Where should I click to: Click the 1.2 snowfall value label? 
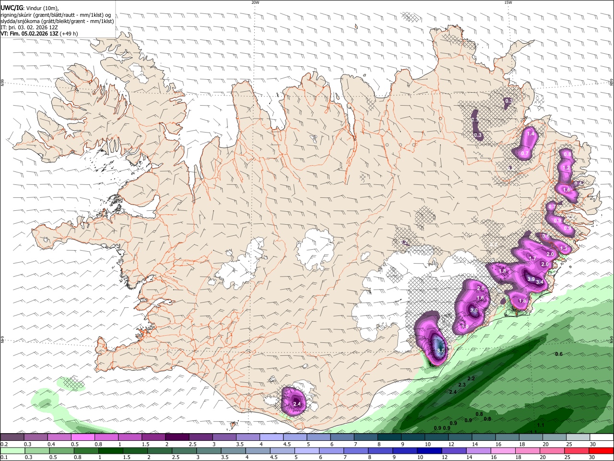[567, 168]
